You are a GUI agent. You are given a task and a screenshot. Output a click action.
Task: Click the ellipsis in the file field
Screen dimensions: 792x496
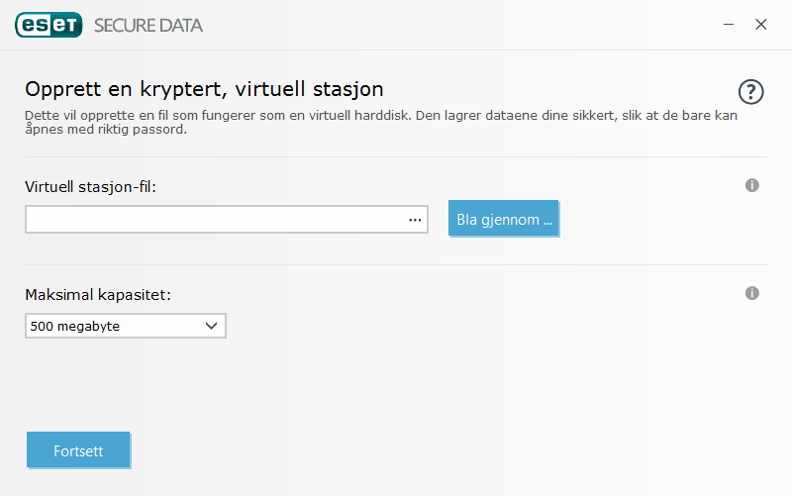click(415, 220)
